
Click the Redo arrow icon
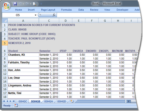[27, 4]
